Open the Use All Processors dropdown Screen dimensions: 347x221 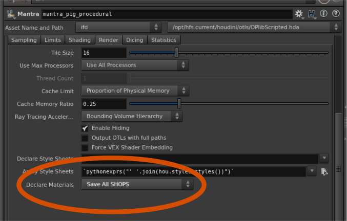[135, 65]
